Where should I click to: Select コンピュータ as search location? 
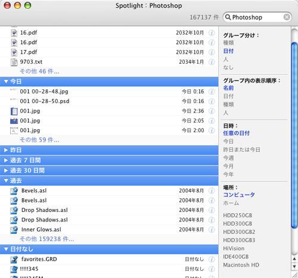(239, 195)
